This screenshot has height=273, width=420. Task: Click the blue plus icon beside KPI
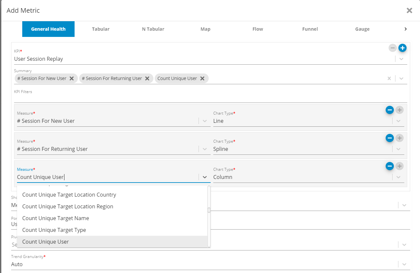click(402, 48)
